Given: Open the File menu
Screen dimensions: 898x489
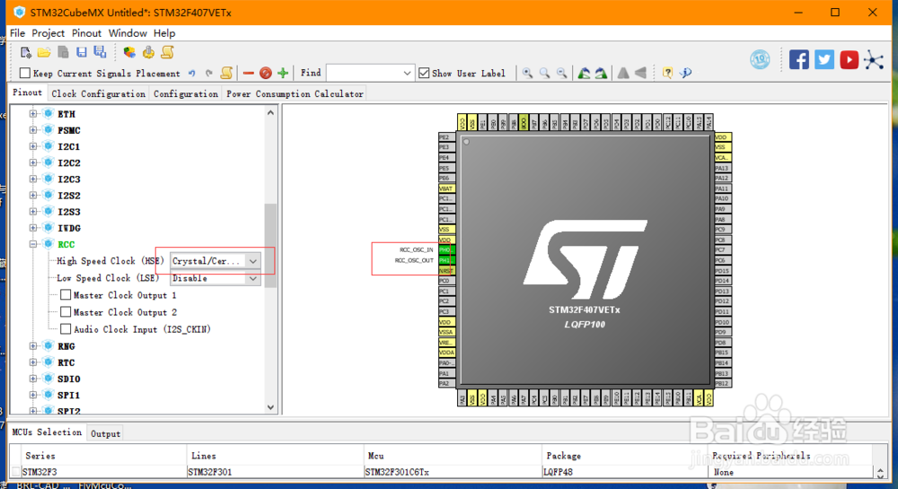Looking at the screenshot, I should click(x=17, y=33).
